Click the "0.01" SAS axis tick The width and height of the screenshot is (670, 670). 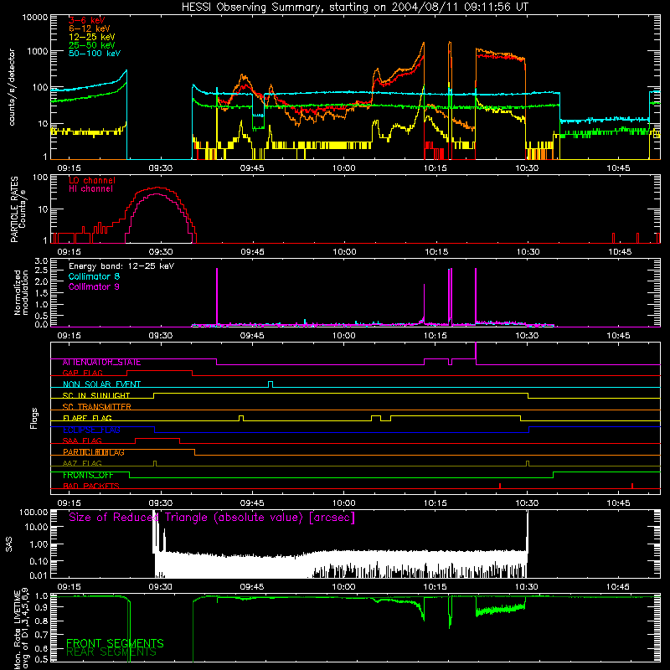pos(39,575)
